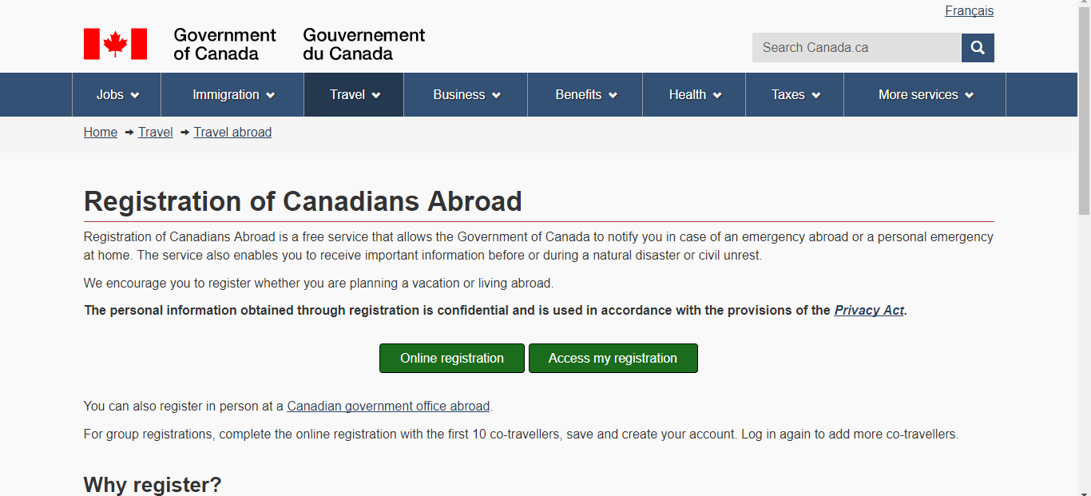This screenshot has width=1091, height=496.
Task: Click the magnifying glass search icon
Action: (978, 48)
